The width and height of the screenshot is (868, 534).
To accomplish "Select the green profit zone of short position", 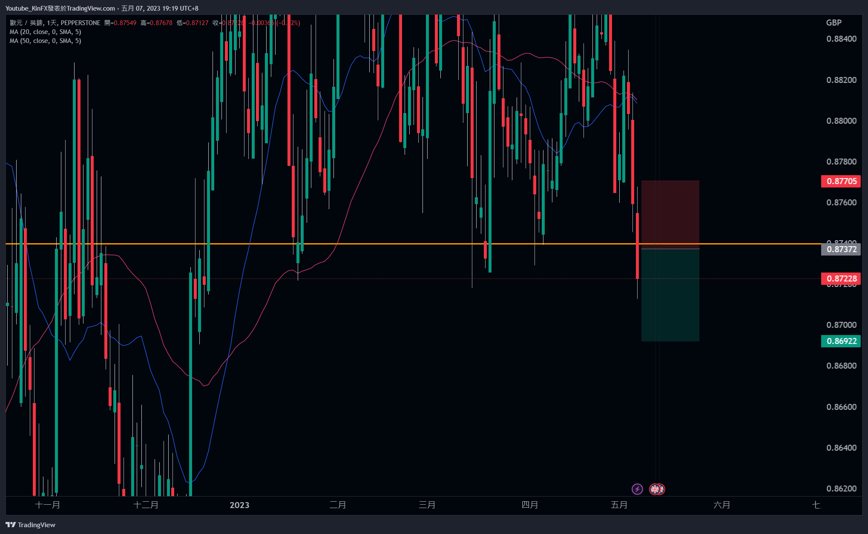I will tap(670, 295).
